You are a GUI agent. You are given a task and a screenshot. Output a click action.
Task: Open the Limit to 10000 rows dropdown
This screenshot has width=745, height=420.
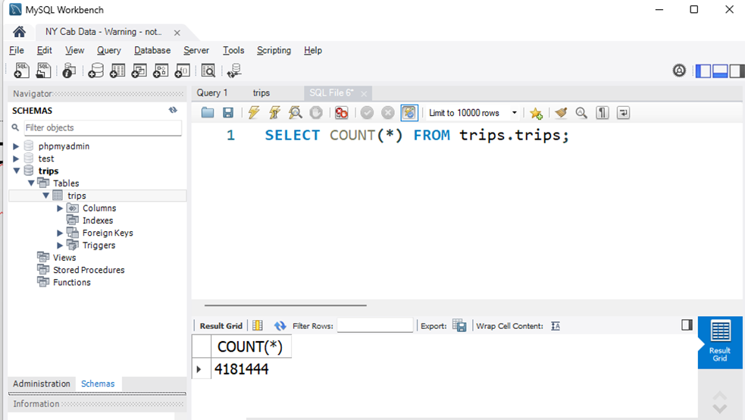pos(514,113)
